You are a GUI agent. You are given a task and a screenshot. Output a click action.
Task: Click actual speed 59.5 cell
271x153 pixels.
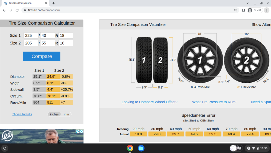pos(213,134)
